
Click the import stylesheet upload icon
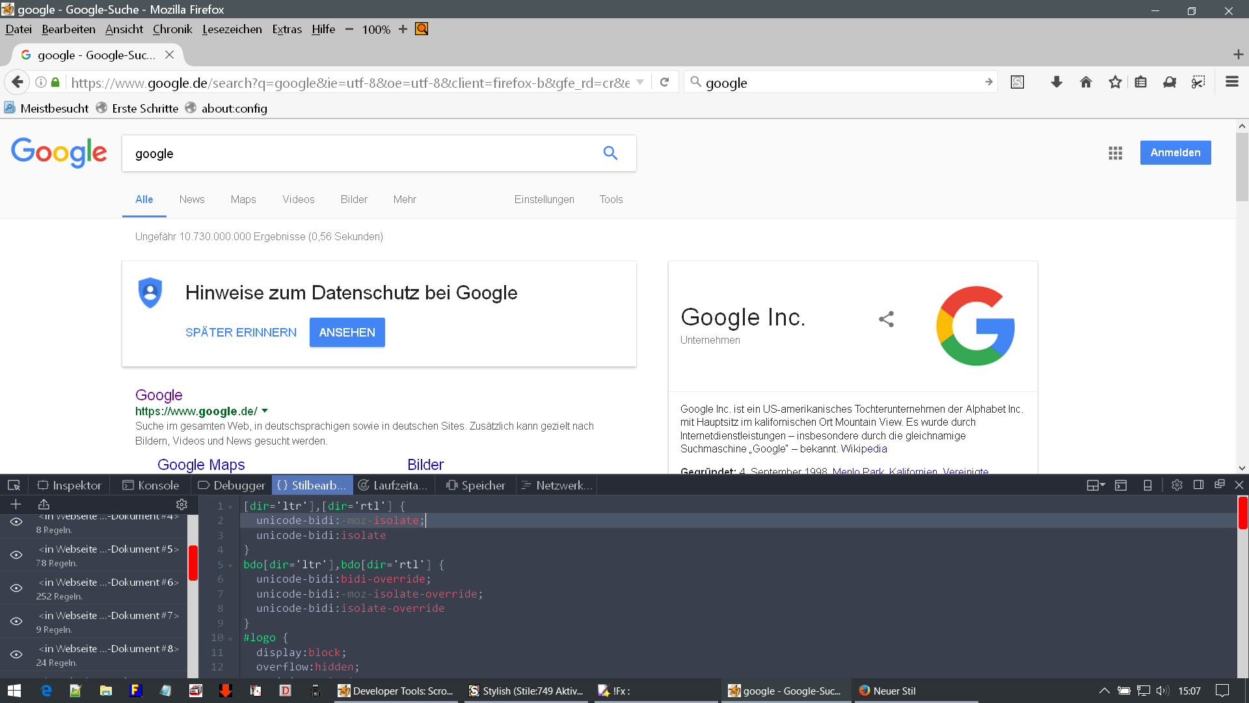tap(44, 504)
